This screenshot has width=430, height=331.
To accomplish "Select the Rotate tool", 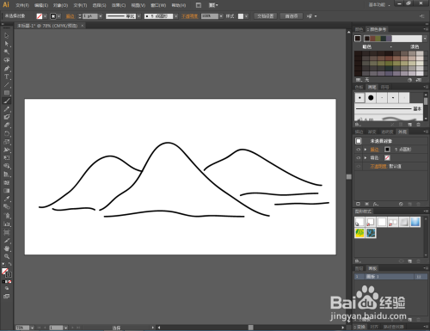I will [x=7, y=133].
